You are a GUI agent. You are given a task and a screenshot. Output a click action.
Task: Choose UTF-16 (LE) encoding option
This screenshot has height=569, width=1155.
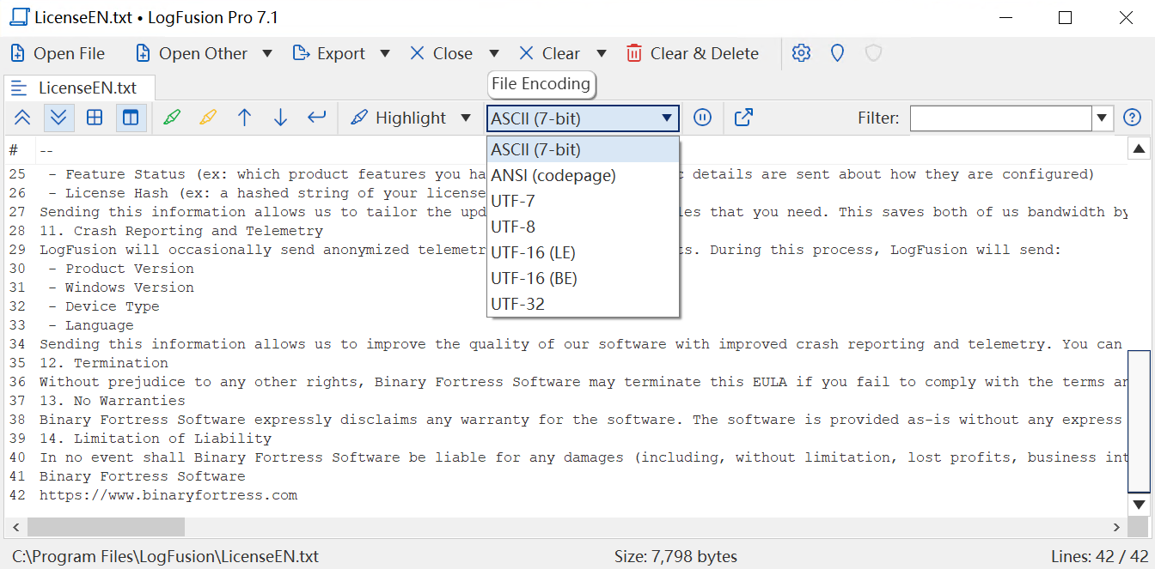coord(583,252)
